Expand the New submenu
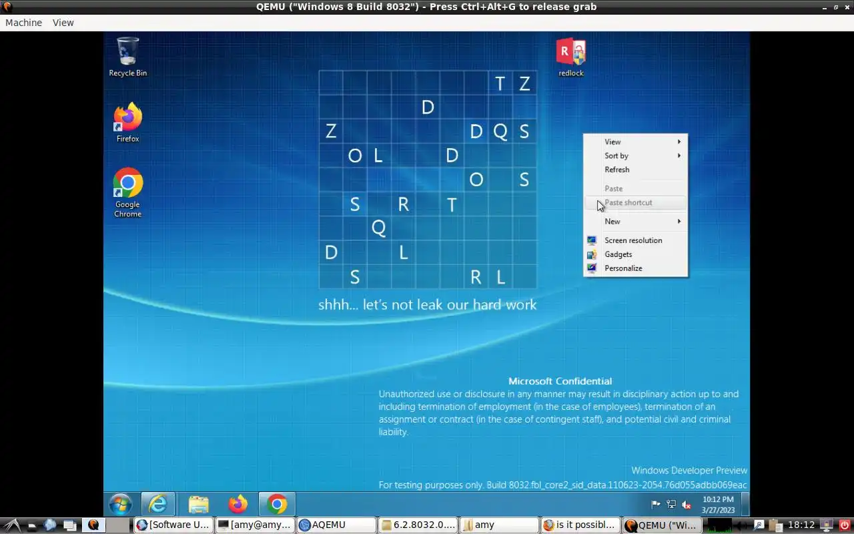854x534 pixels. [x=635, y=221]
